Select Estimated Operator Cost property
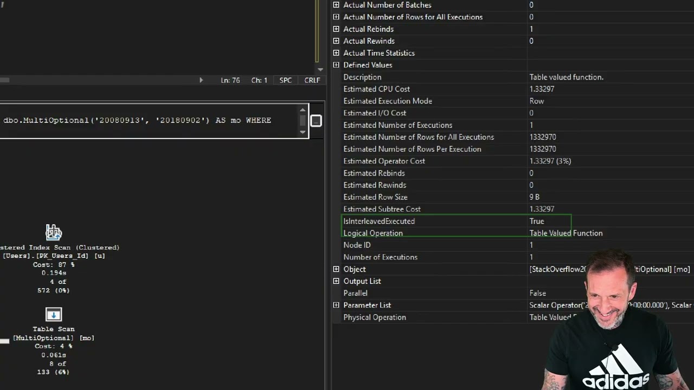 (x=384, y=161)
